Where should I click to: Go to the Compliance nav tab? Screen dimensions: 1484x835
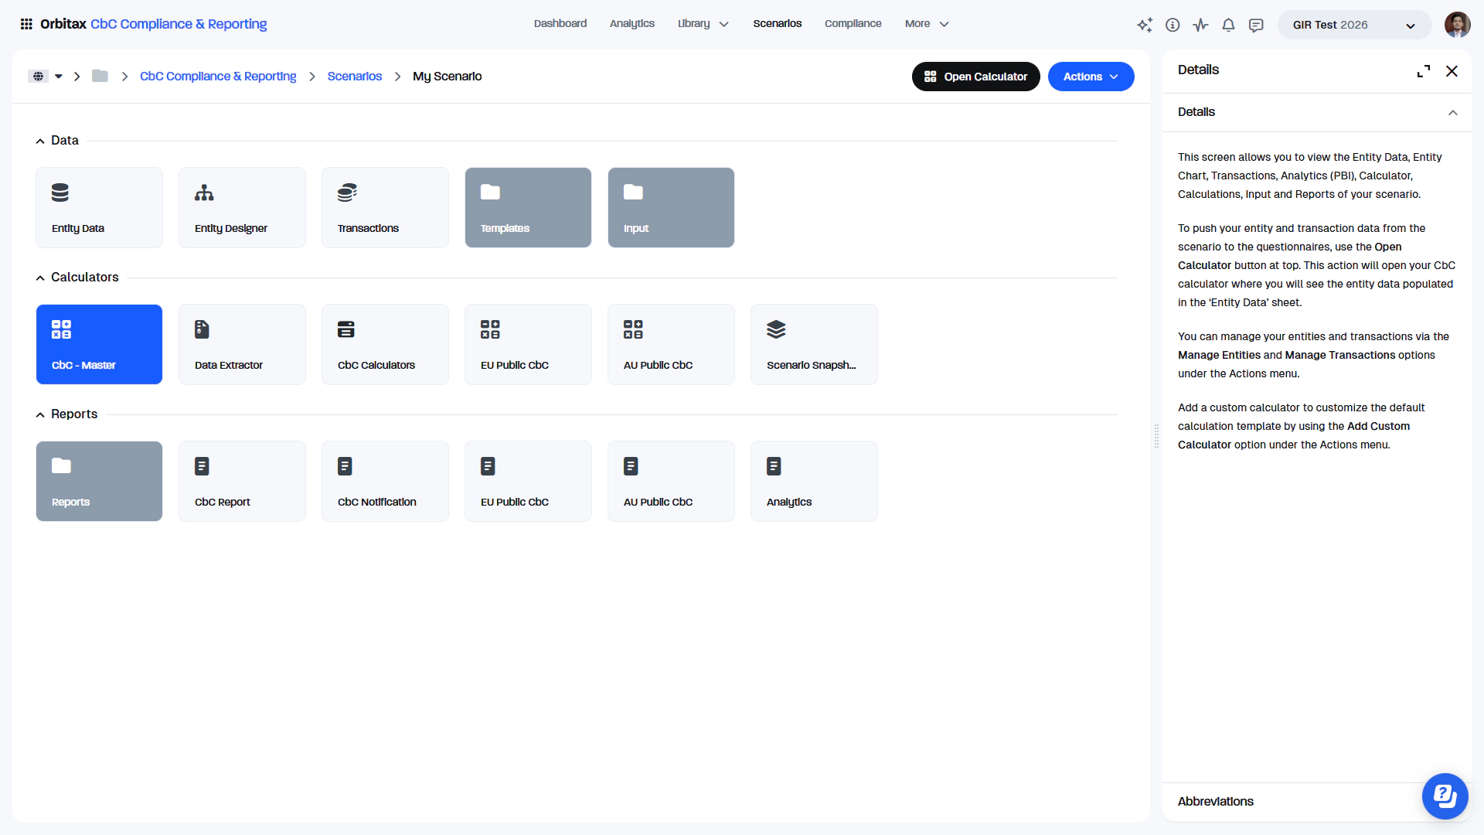(853, 24)
